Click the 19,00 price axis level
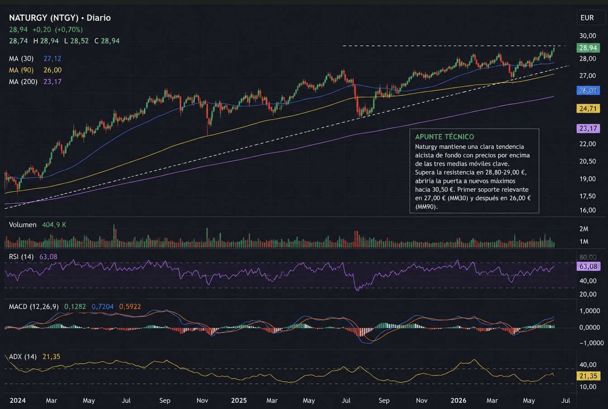The image size is (608, 409). [x=588, y=179]
